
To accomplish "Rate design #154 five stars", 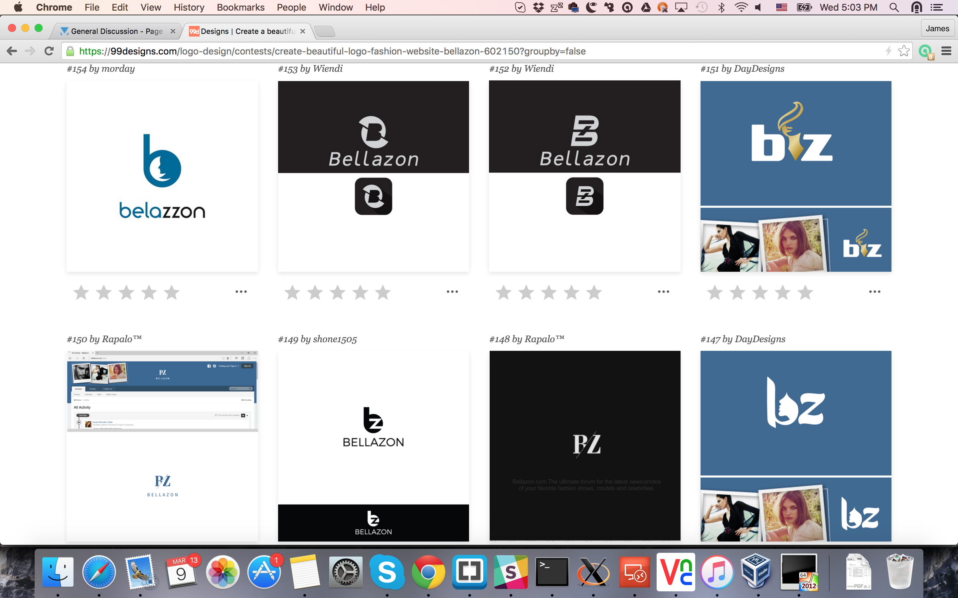I will 172,293.
